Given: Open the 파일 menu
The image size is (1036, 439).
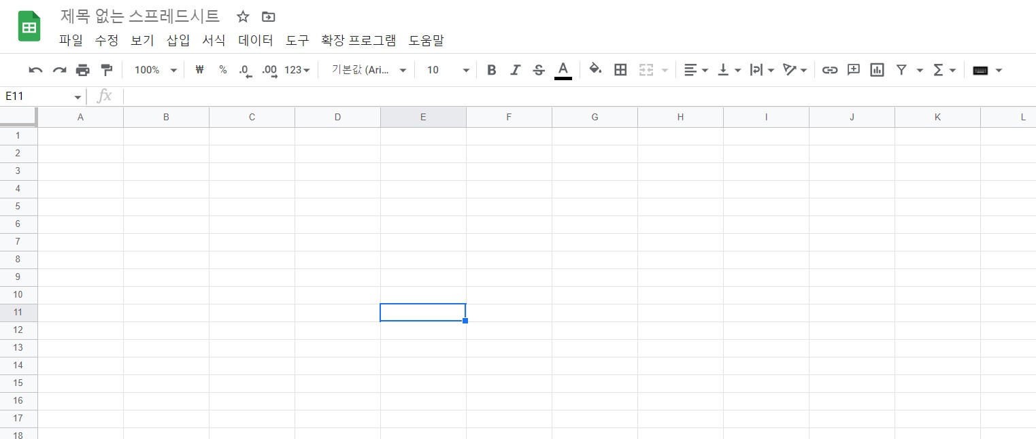Looking at the screenshot, I should click(71, 40).
